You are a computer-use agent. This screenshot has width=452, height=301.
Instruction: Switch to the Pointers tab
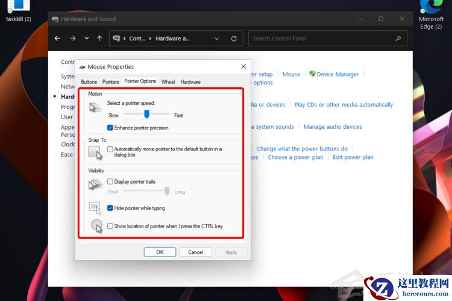point(110,82)
